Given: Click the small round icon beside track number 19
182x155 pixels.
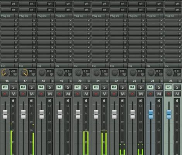Looking at the screenshot, I should point(71,81).
